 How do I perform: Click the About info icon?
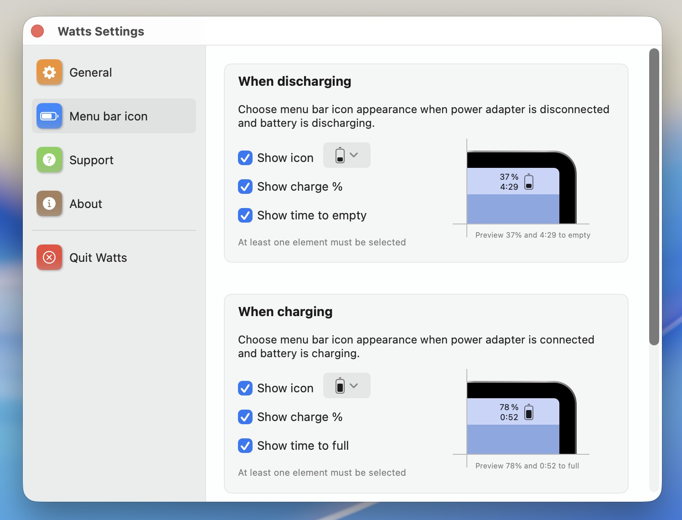(x=49, y=203)
